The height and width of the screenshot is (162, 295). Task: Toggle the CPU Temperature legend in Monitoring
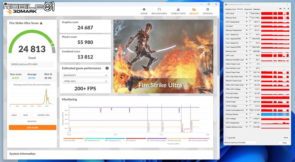(94, 139)
